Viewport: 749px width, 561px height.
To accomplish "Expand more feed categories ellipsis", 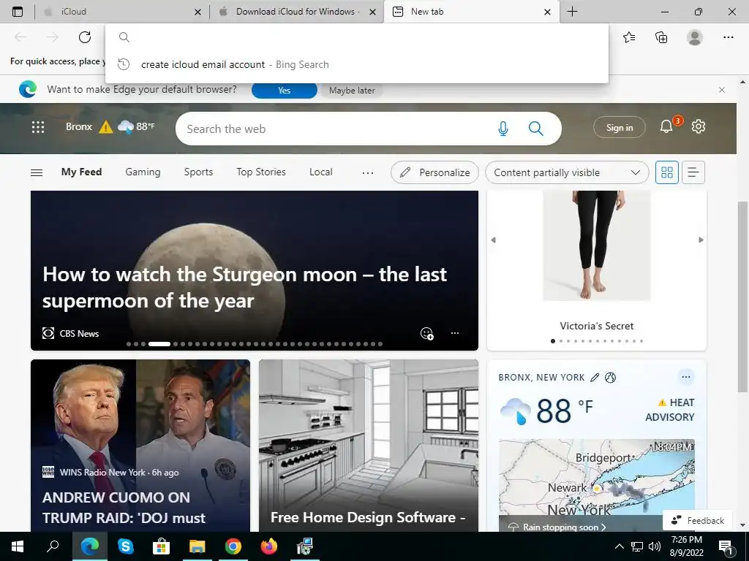I will point(368,172).
